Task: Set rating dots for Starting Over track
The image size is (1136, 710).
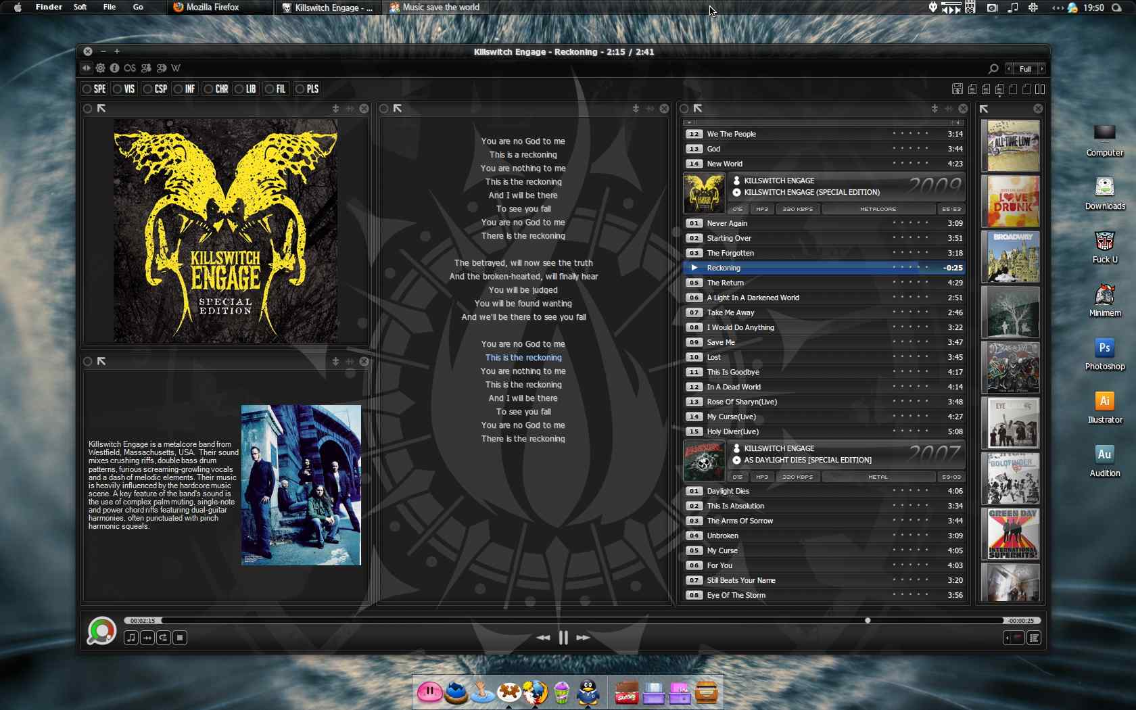Action: pyautogui.click(x=910, y=237)
